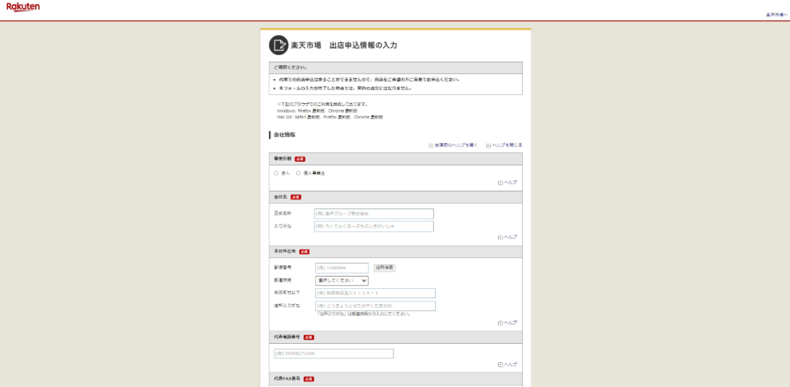Viewport: 790px width, 387px height.
Task: Select the 法人 radio button
Action: 276,173
